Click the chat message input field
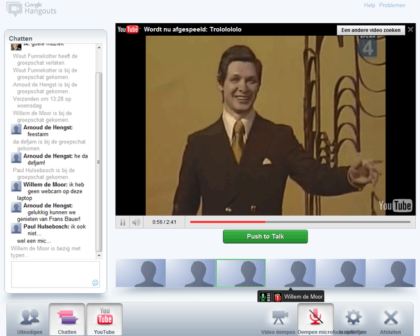This screenshot has width=420, height=336. click(x=56, y=274)
